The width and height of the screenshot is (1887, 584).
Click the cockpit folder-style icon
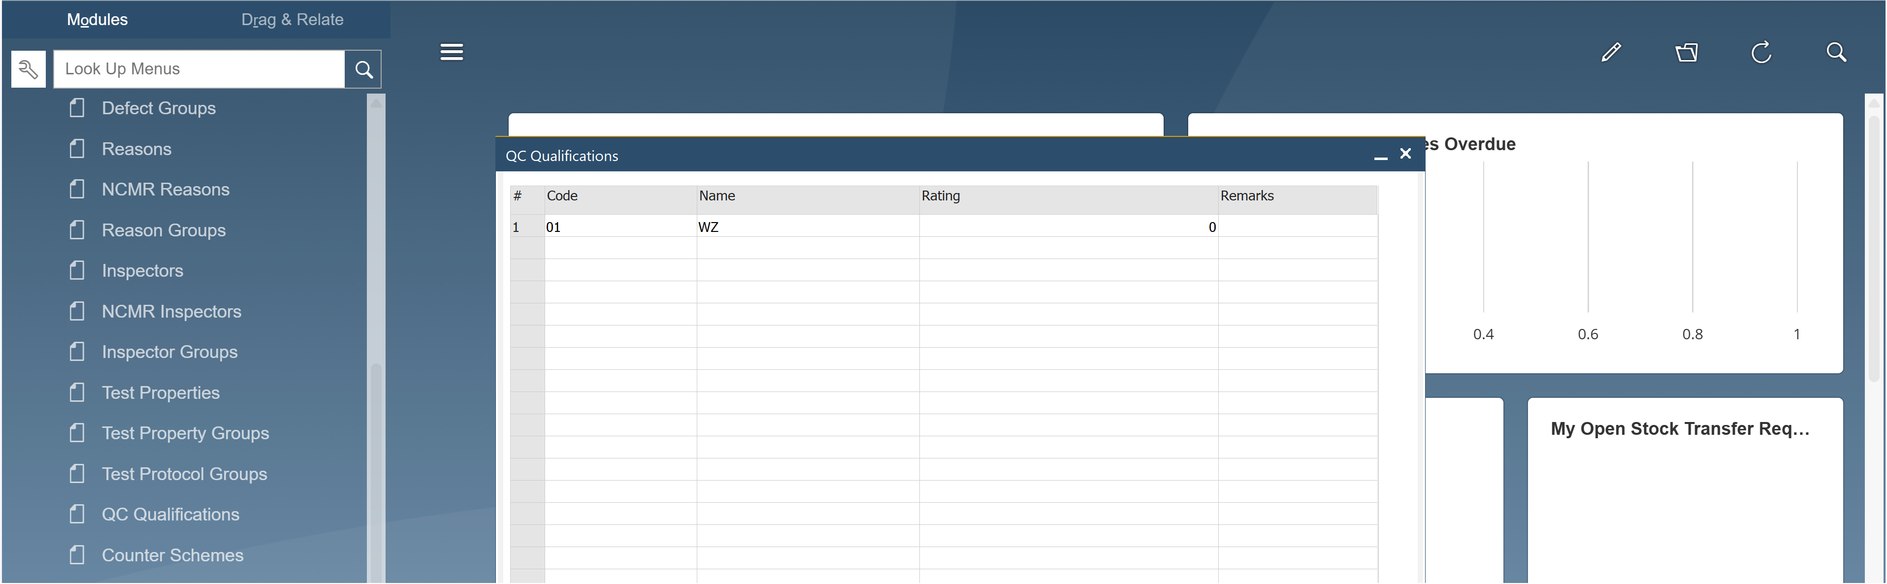pos(1686,52)
